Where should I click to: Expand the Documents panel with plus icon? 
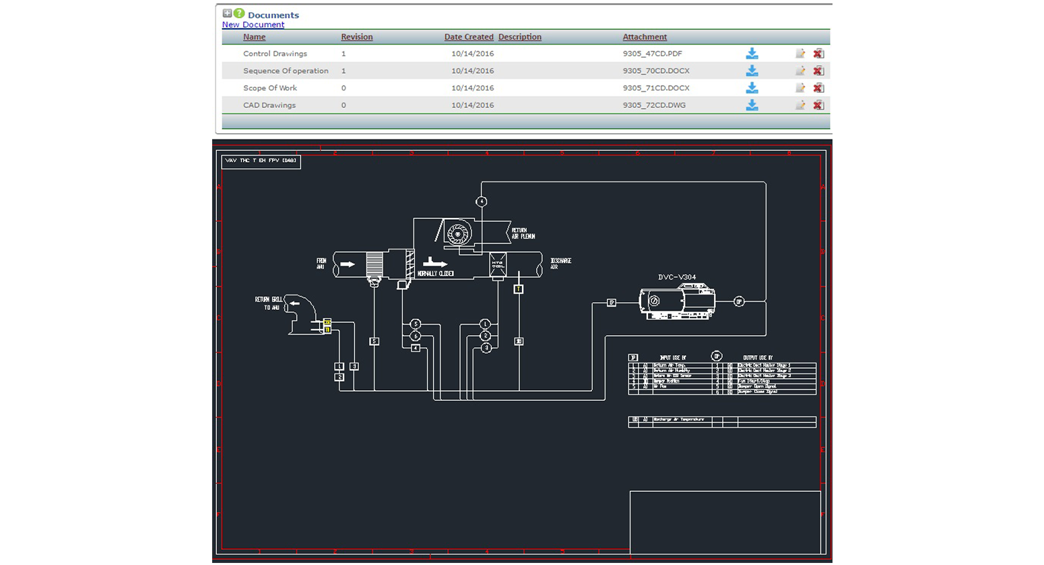point(227,13)
